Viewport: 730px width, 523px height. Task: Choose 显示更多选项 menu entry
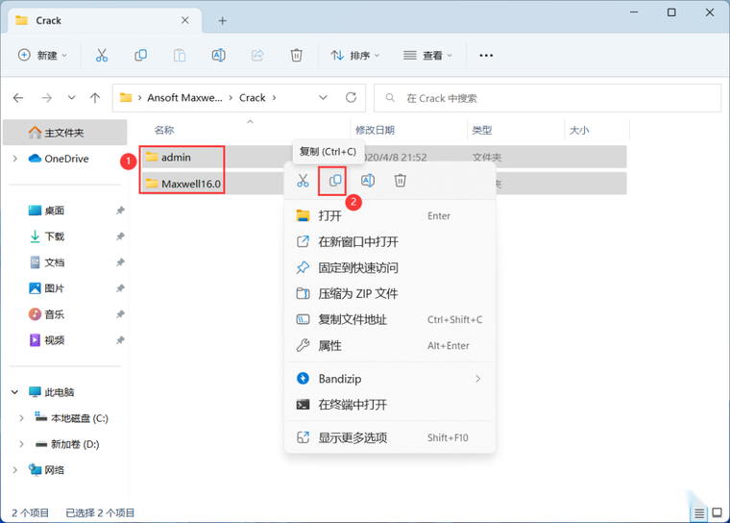point(390,437)
